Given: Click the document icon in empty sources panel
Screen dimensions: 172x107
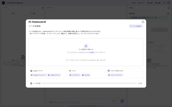Looking at the screenshot, I should [x=23, y=57].
